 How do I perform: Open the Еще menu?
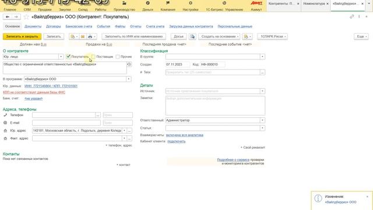361,37
